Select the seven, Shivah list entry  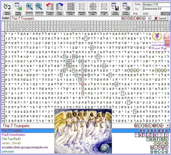[x=11, y=143]
